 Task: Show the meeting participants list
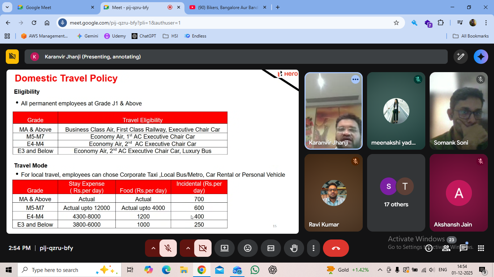[446, 248]
